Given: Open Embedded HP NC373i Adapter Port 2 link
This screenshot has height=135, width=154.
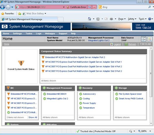Looking at the screenshot, I should point(75,57).
